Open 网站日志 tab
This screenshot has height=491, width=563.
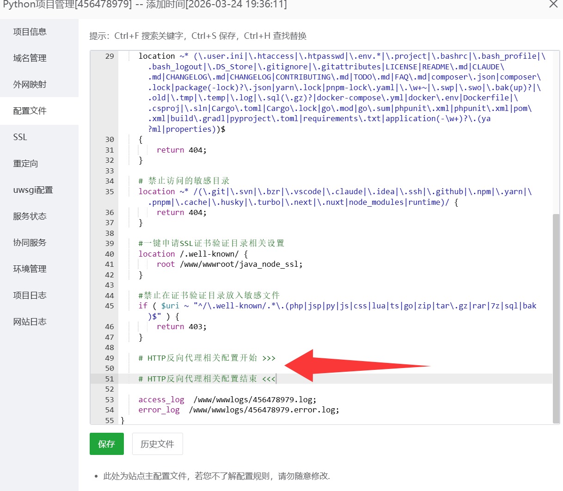coord(30,322)
